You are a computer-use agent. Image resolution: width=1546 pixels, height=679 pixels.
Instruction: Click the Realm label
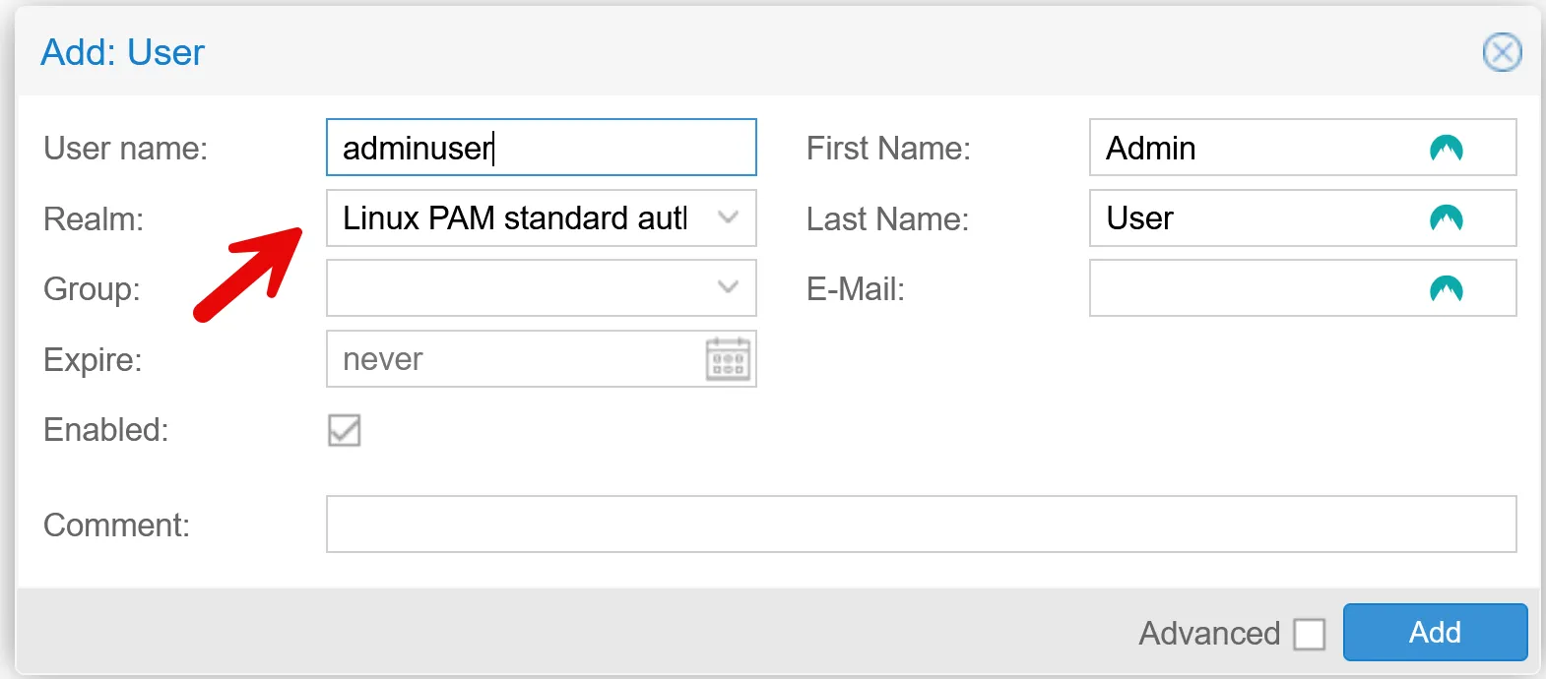(x=94, y=218)
